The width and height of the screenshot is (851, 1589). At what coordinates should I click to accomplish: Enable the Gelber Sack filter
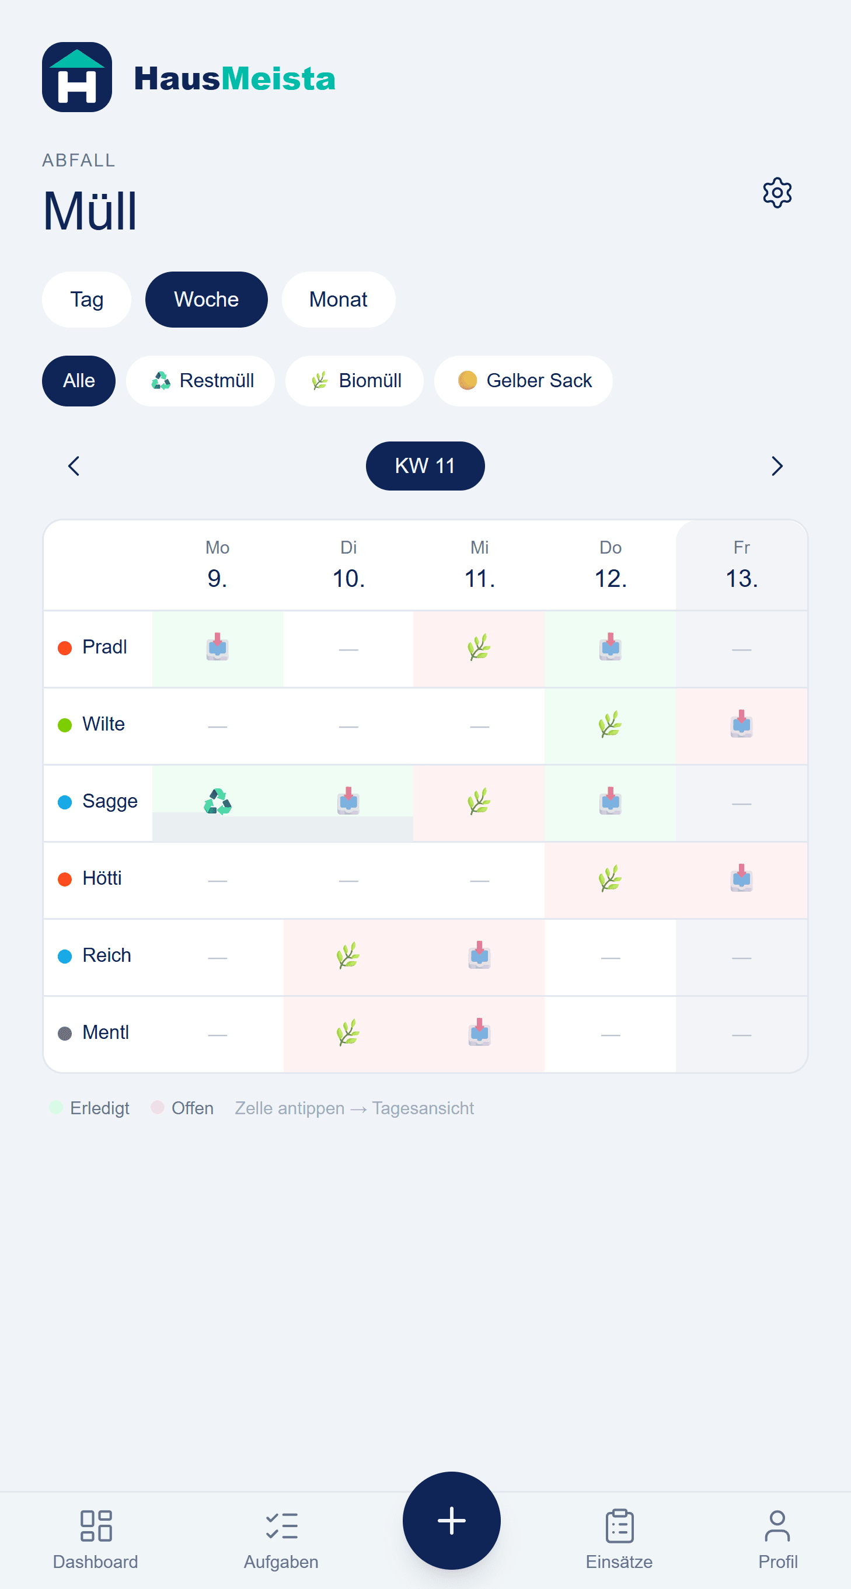[x=524, y=381]
